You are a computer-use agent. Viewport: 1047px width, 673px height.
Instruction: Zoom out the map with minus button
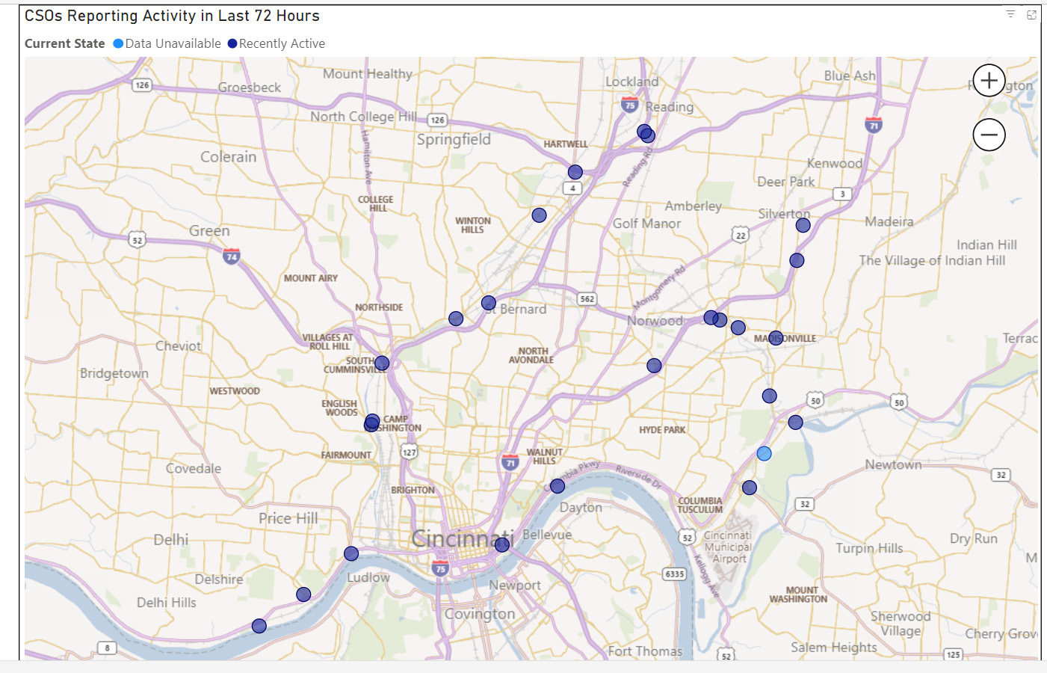tap(989, 135)
